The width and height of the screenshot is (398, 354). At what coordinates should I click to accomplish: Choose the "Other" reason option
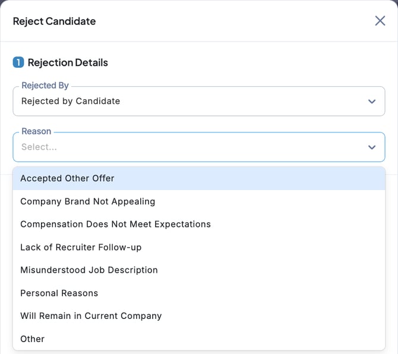pos(33,339)
